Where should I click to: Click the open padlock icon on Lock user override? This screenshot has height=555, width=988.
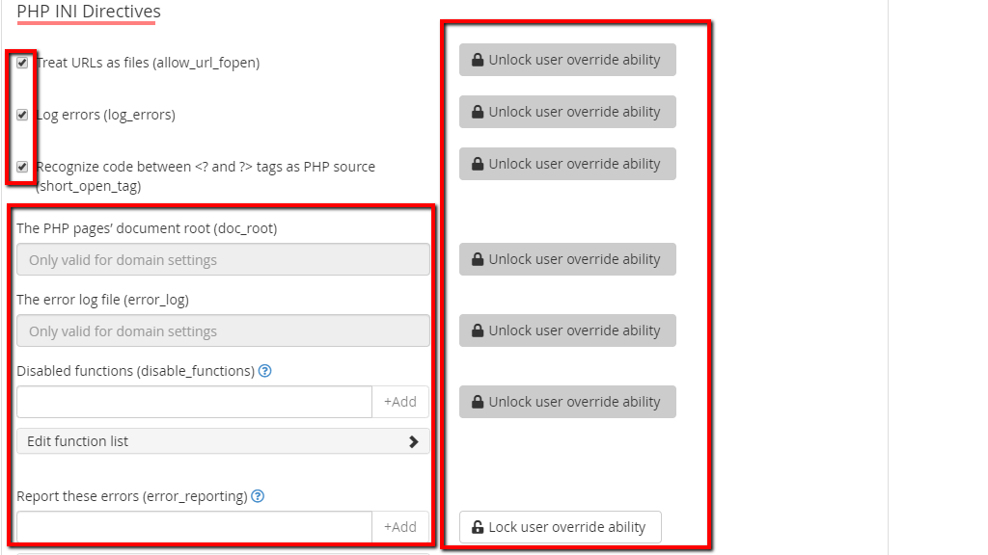click(x=478, y=527)
